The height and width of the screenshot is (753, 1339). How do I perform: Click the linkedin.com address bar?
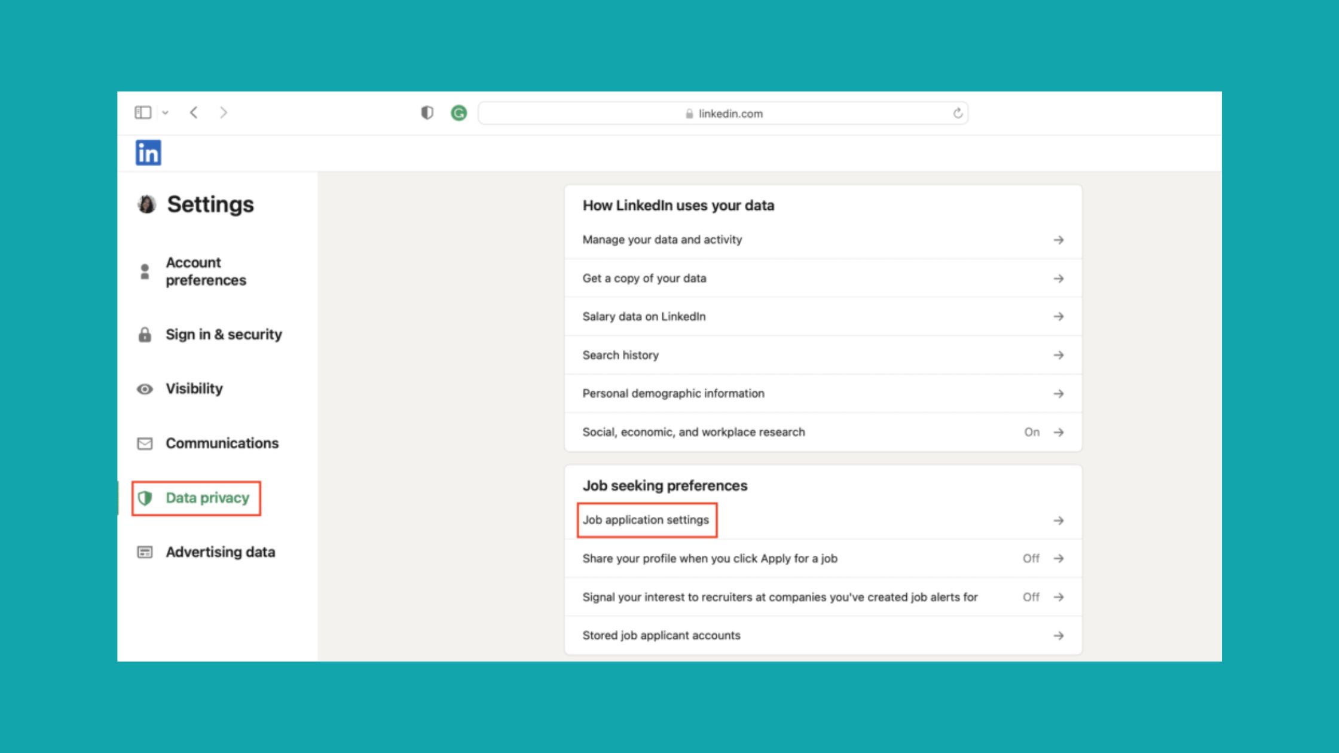click(723, 114)
